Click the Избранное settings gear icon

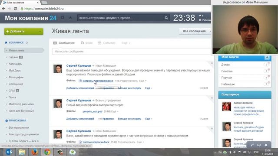point(26,42)
